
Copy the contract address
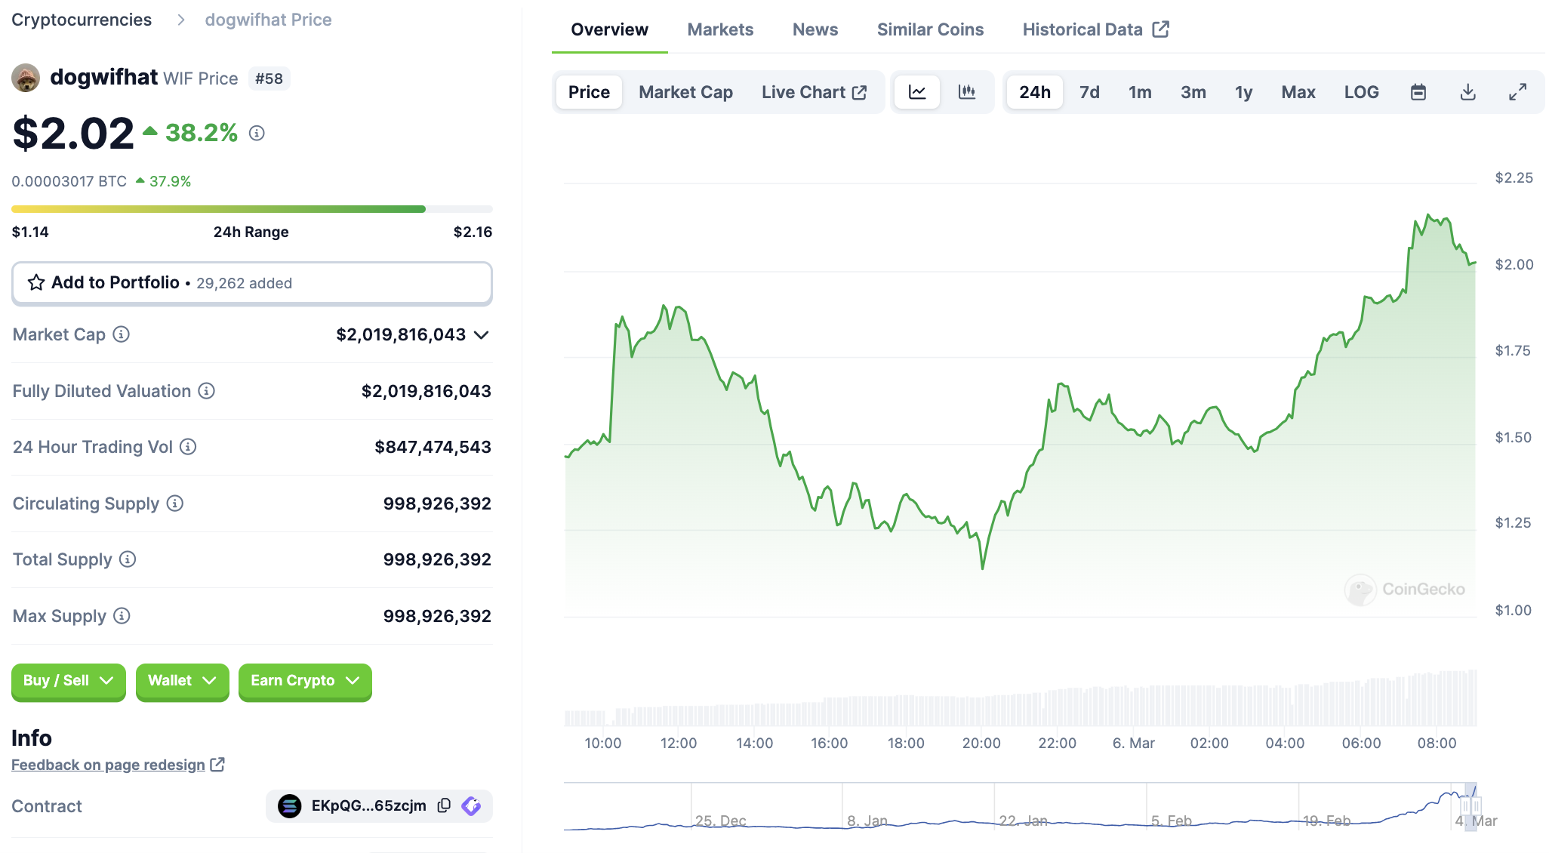[444, 805]
